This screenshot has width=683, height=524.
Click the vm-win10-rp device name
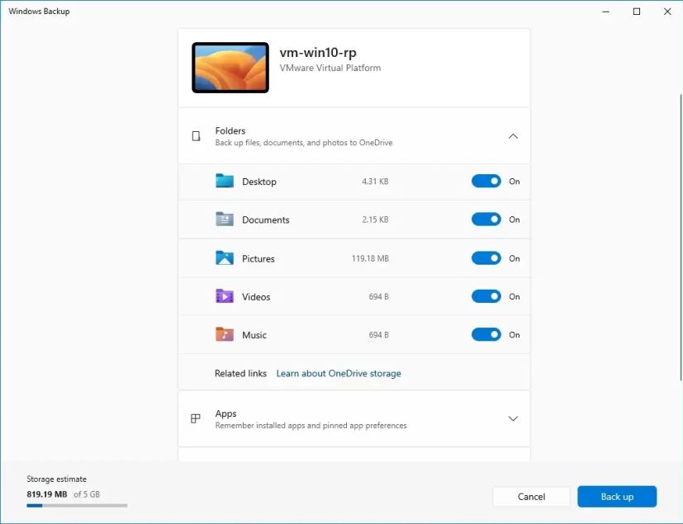tap(318, 53)
